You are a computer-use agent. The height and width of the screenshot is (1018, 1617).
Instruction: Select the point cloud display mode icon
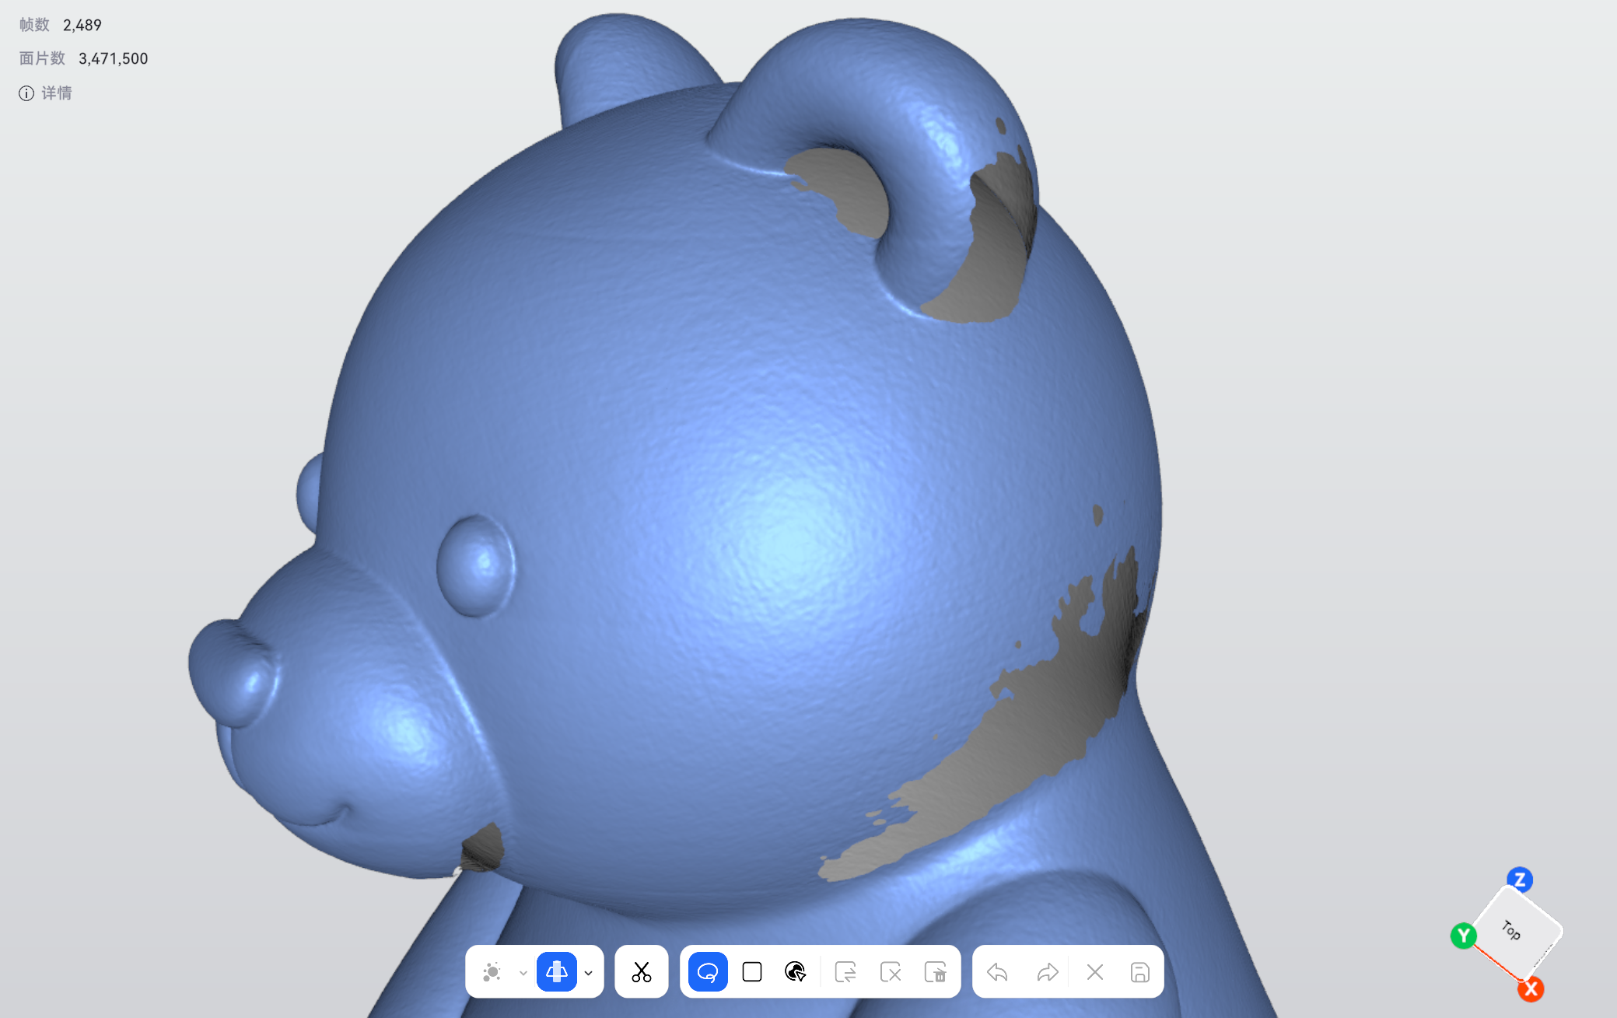coord(492,972)
